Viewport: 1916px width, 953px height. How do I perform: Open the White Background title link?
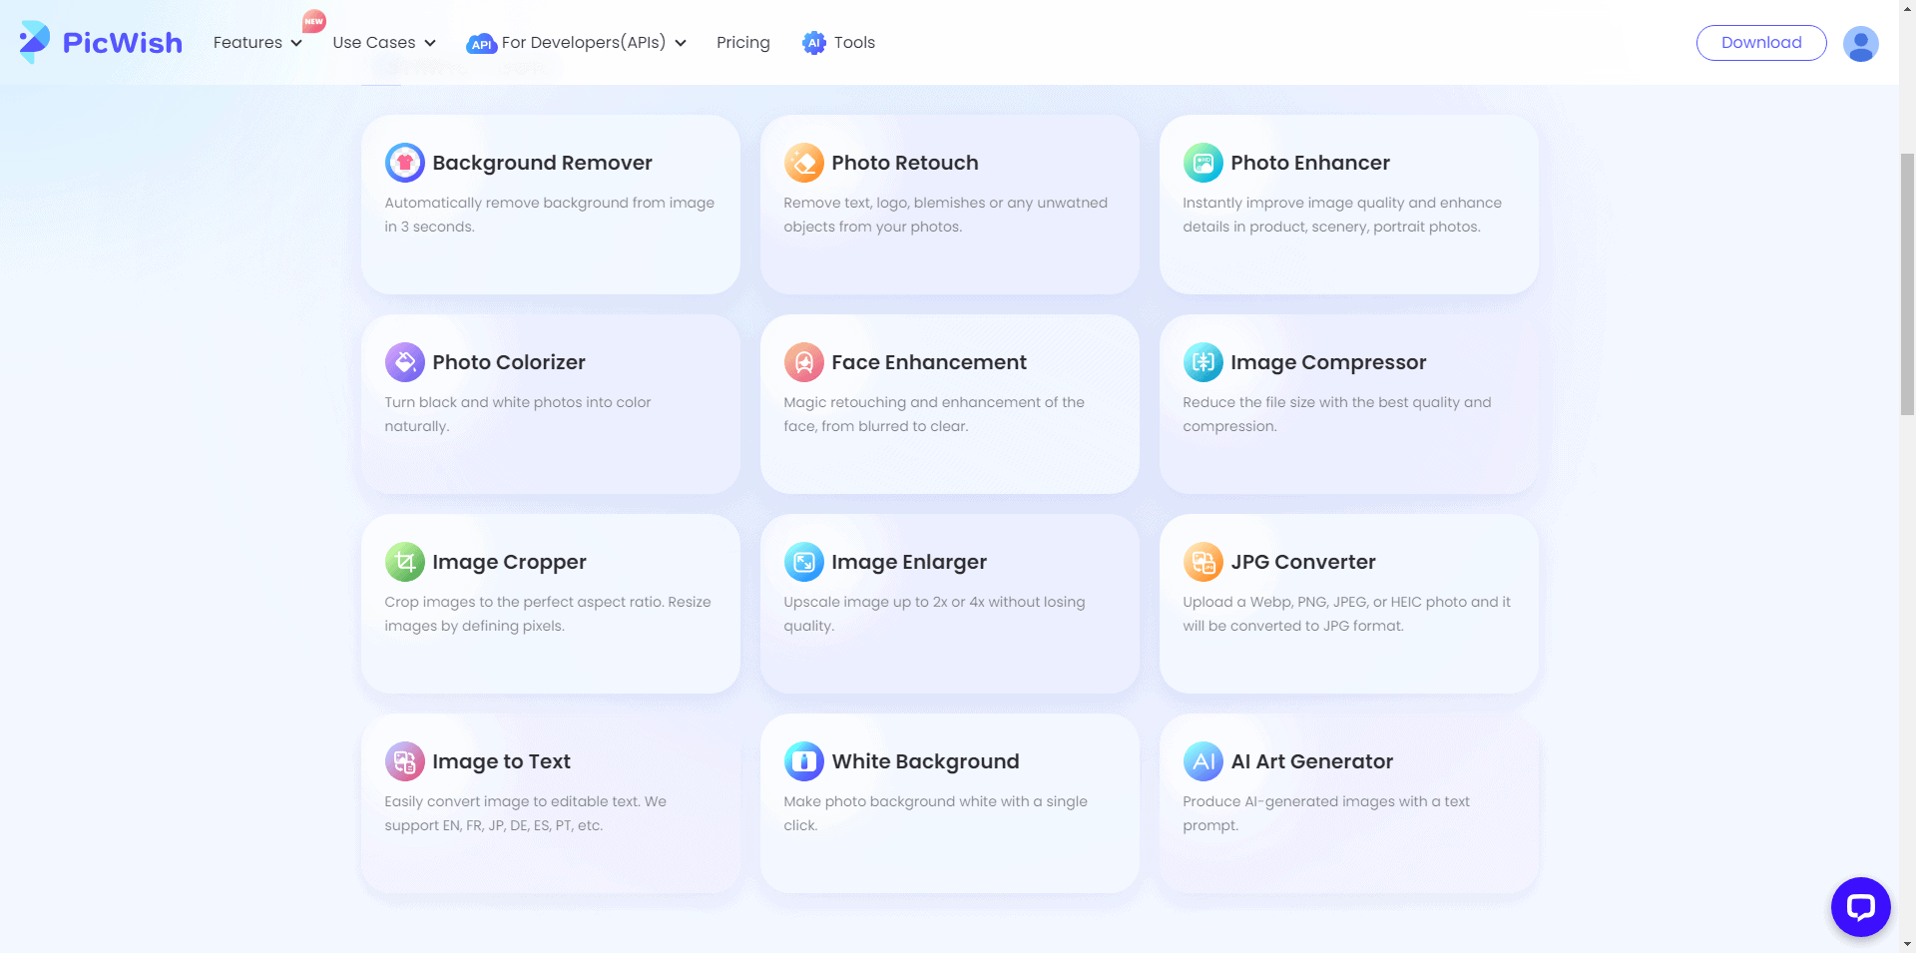[925, 761]
